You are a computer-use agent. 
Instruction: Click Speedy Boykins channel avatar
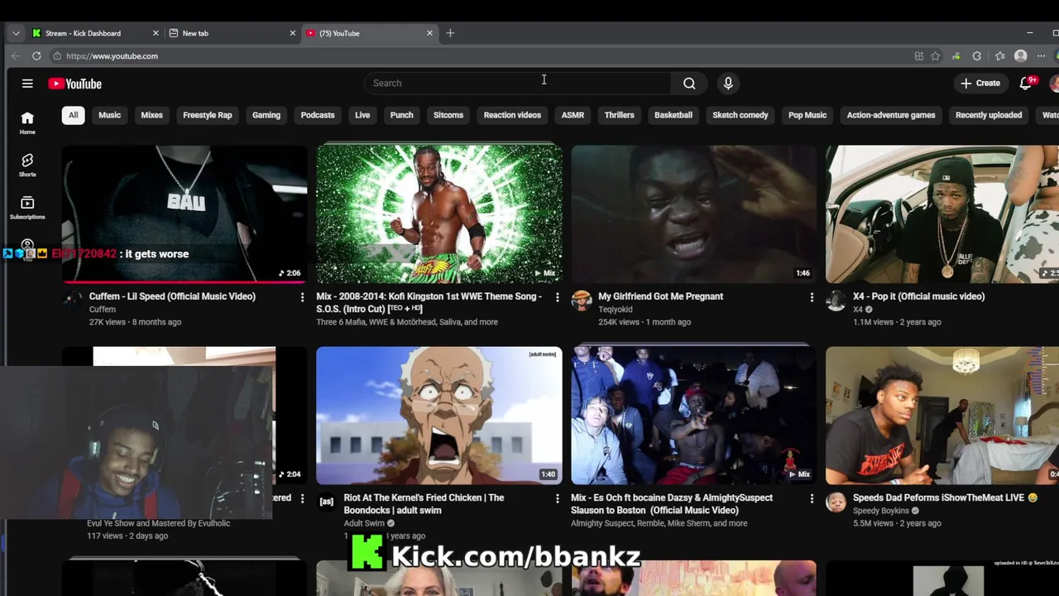(x=836, y=502)
